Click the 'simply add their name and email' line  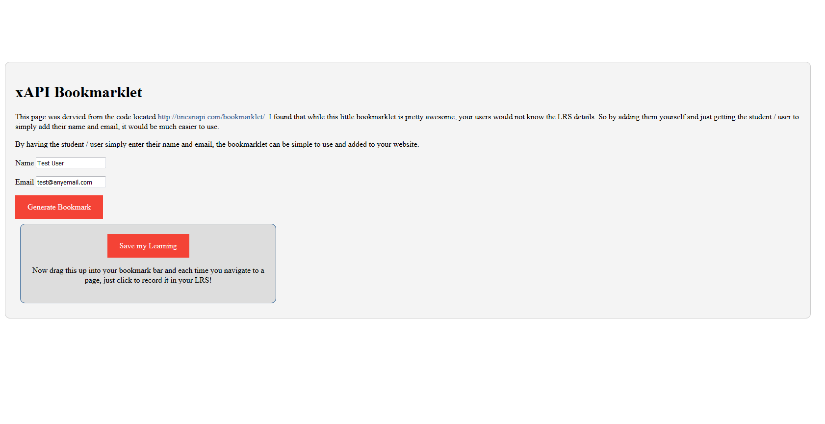tap(117, 127)
